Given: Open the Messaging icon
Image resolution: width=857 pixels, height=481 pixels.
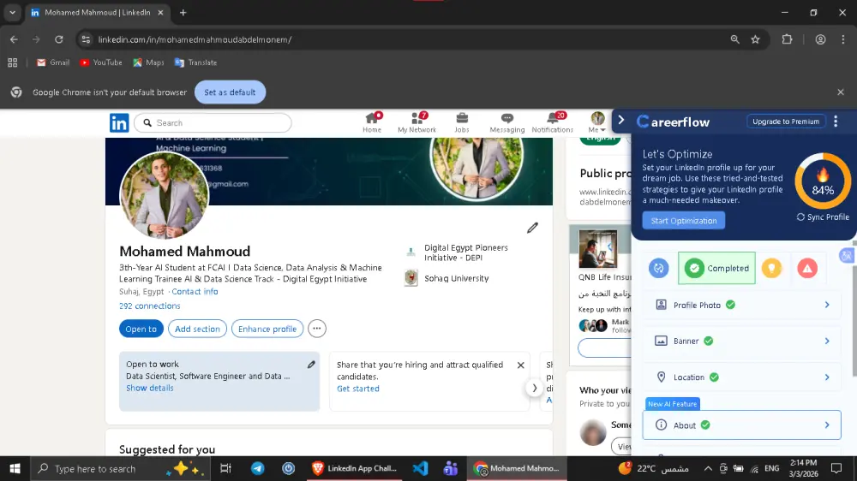Looking at the screenshot, I should click(506, 123).
